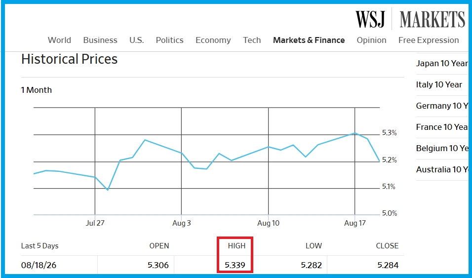Open Australia 10 Year bond link
The height and width of the screenshot is (278, 472).
[442, 169]
